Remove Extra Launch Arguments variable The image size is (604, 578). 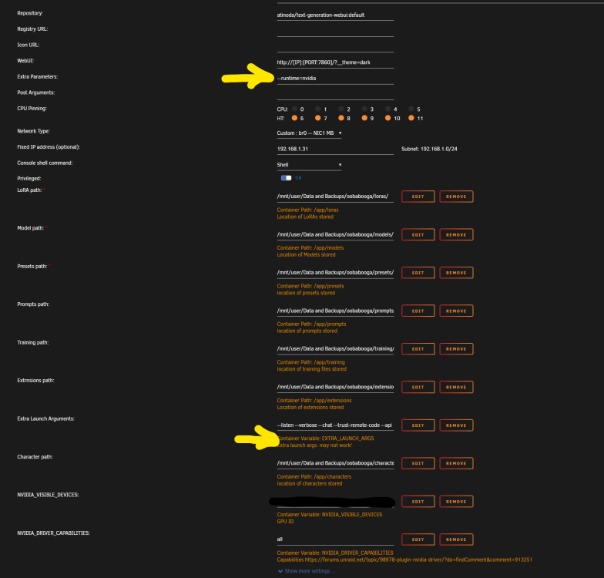tap(456, 425)
